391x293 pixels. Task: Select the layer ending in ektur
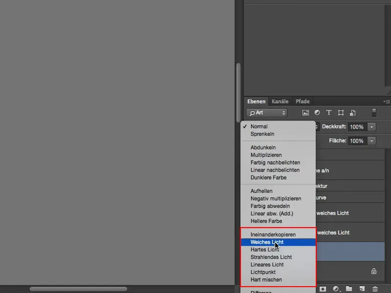[x=350, y=186]
